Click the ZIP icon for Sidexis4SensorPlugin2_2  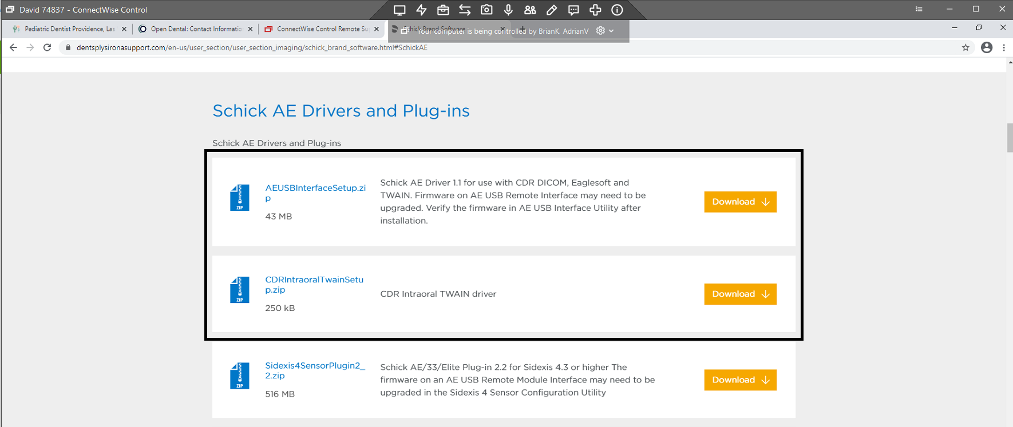click(x=240, y=376)
